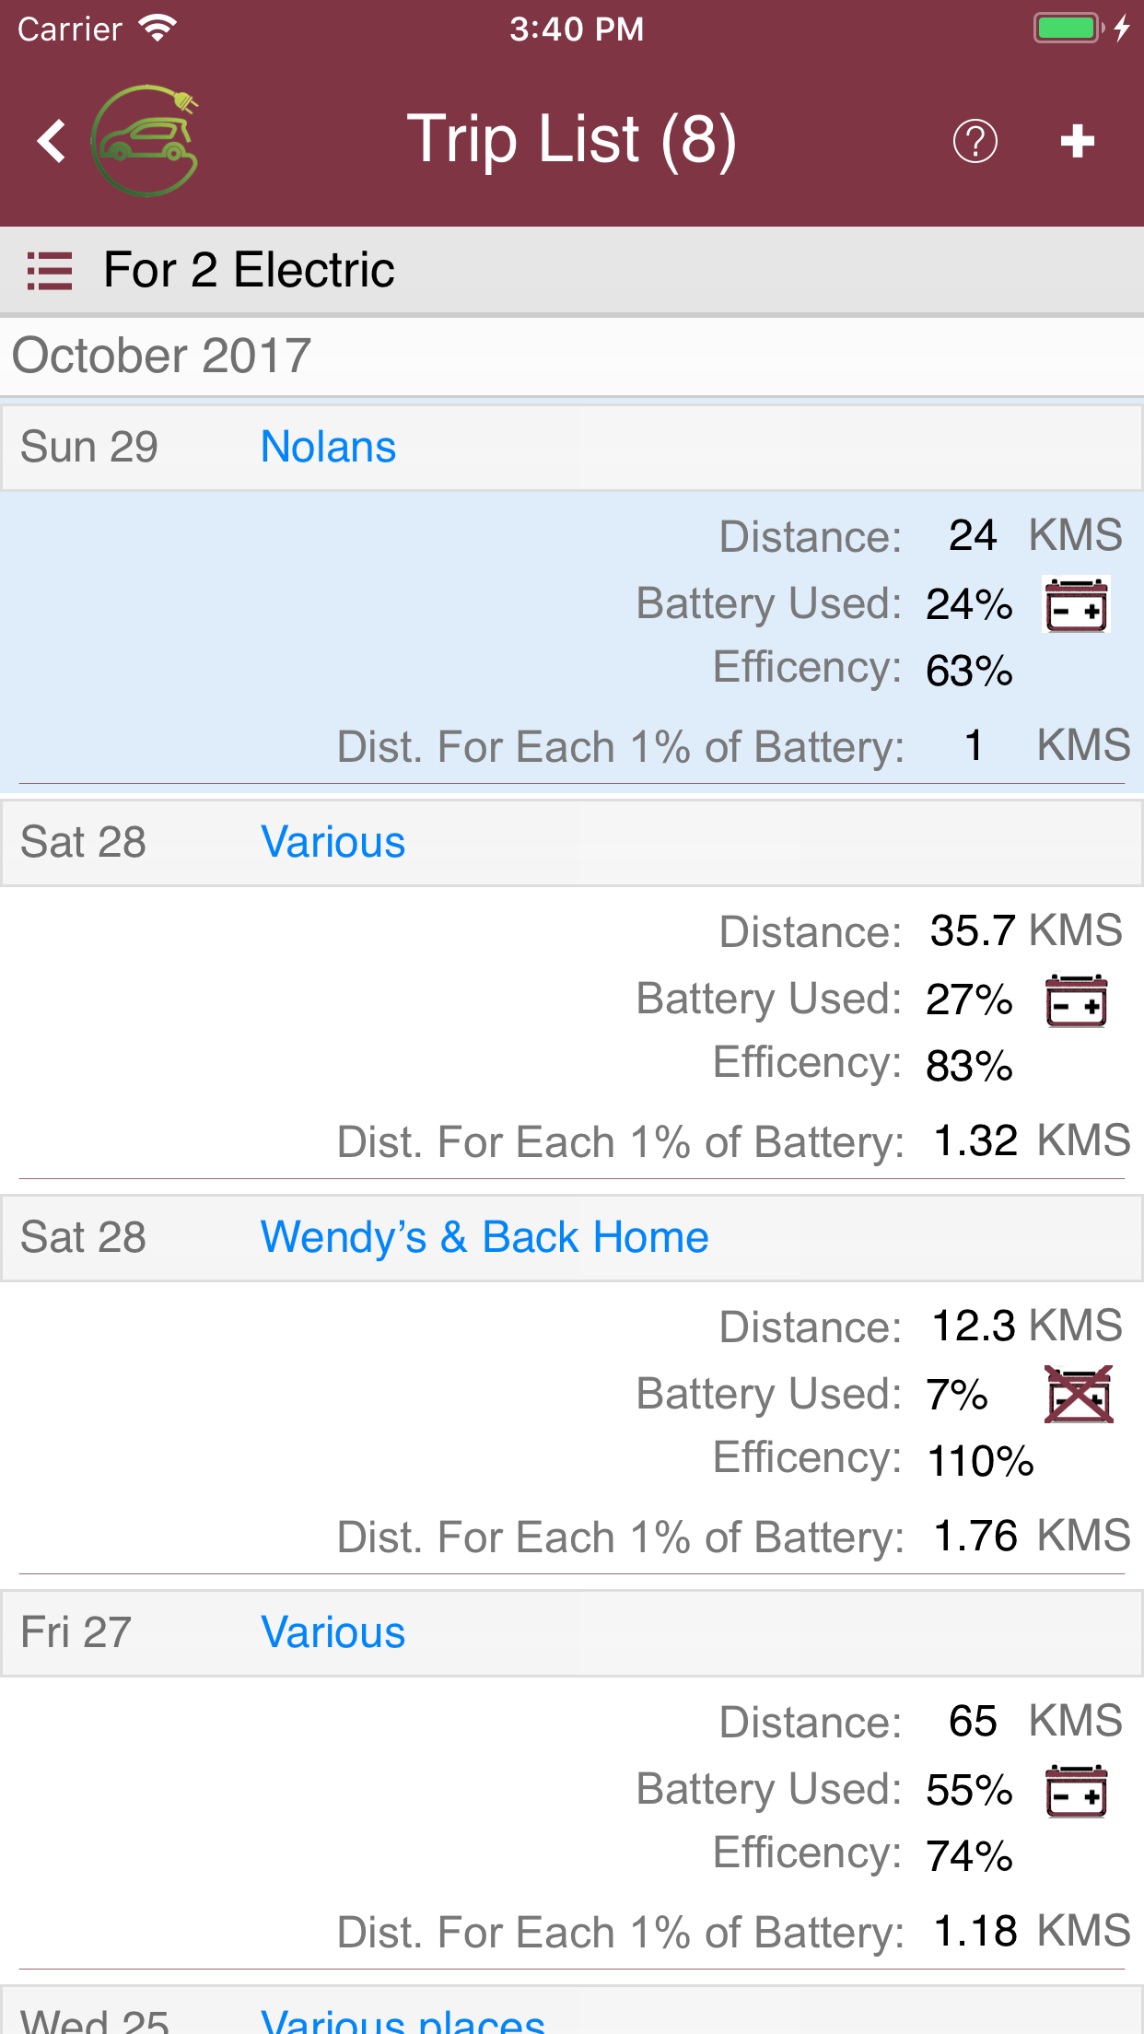Open Sat 28 Various trip link
Viewport: 1144px width, 2034px height.
(x=333, y=843)
